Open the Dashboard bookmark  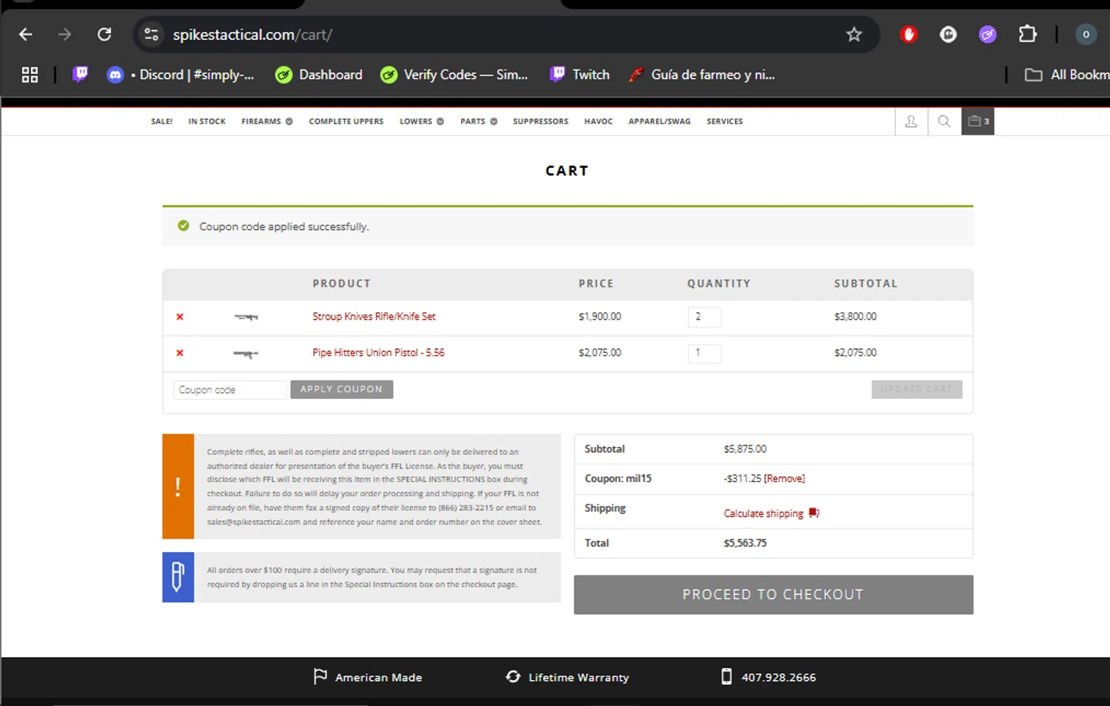pos(319,75)
